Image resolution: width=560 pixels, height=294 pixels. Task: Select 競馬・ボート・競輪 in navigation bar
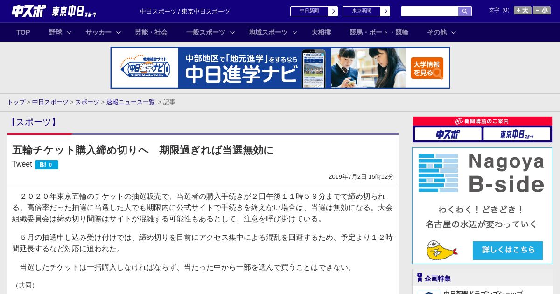(x=379, y=32)
